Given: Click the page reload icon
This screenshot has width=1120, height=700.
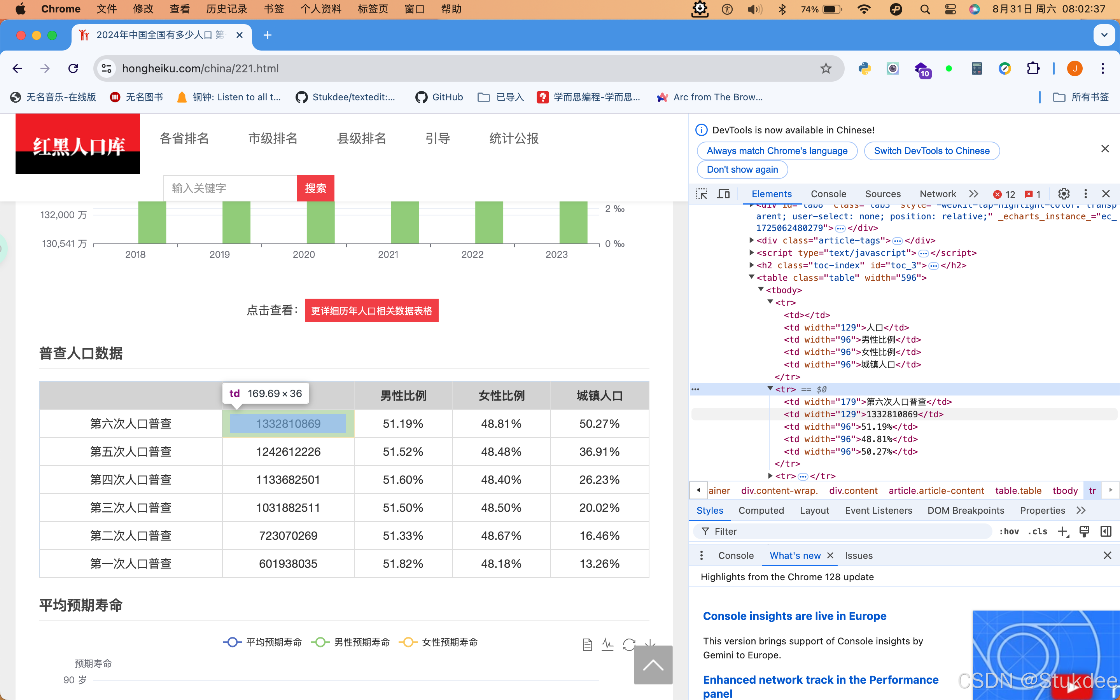Looking at the screenshot, I should pos(73,68).
